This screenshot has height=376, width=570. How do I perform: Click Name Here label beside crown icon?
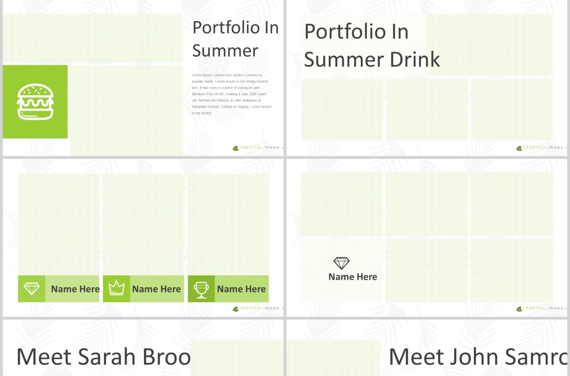[157, 289]
